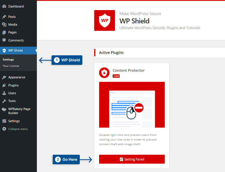Open the Settings submenu under WP Shield
The image size is (225, 172).
pos(8,60)
